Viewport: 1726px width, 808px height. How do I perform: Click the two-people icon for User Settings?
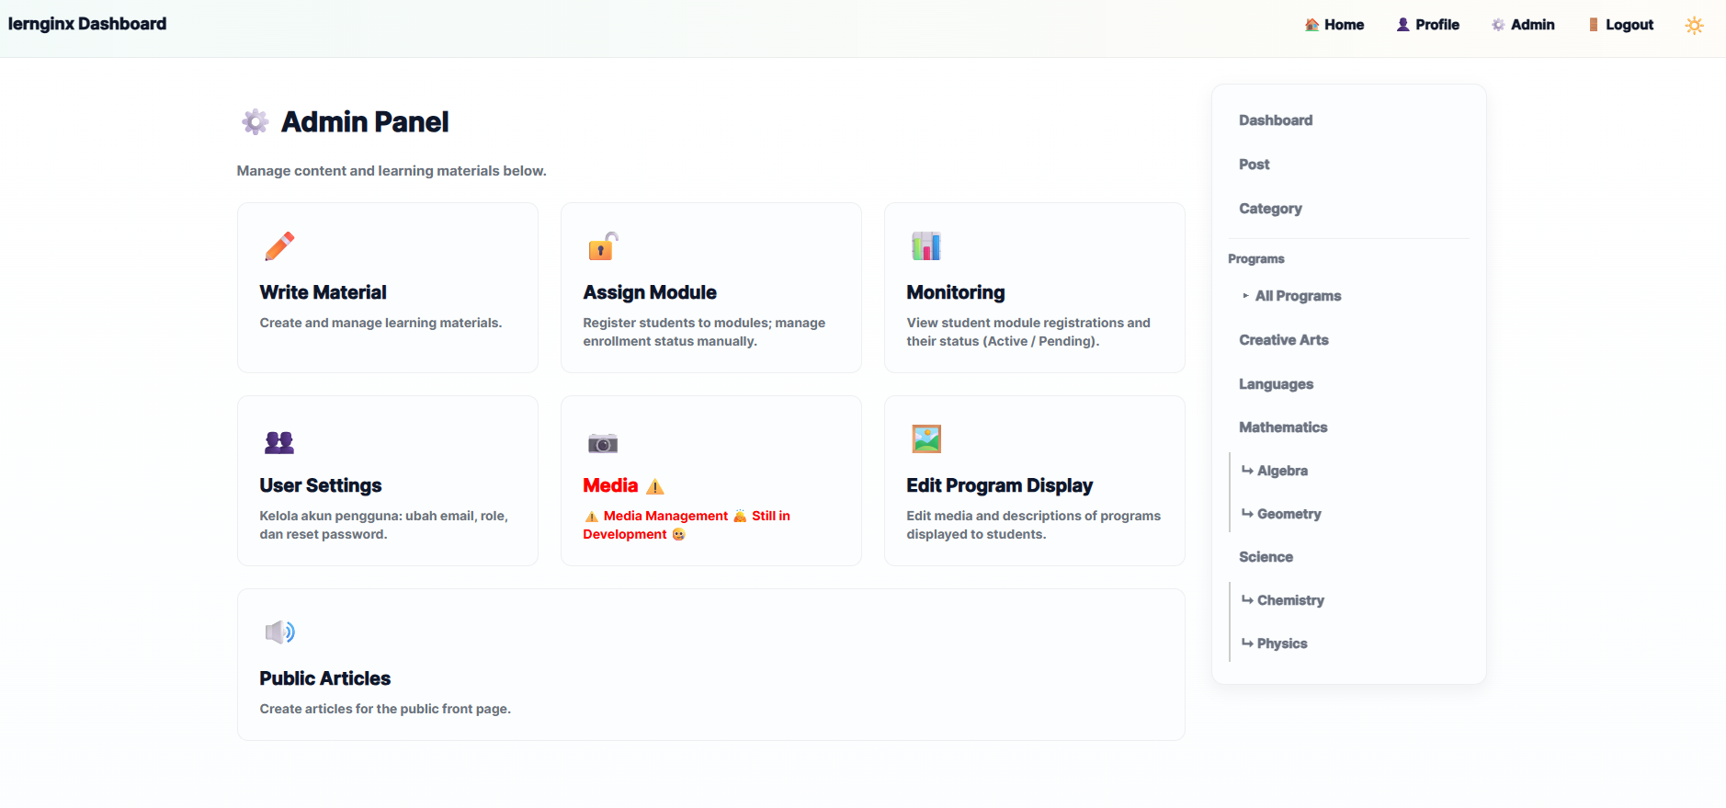coord(279,442)
